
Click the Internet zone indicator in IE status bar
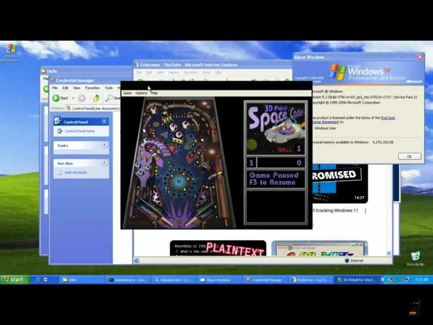354,261
